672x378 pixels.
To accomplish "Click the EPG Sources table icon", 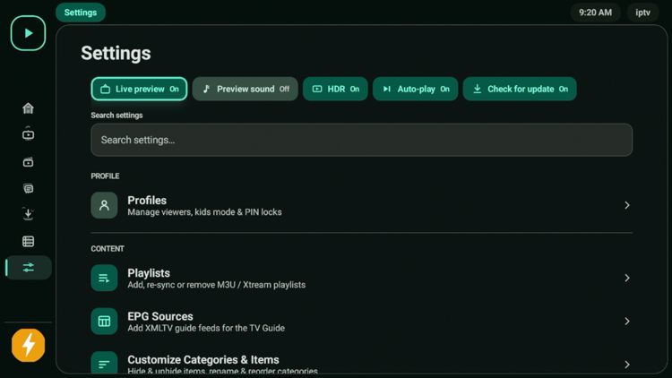I will click(x=104, y=321).
